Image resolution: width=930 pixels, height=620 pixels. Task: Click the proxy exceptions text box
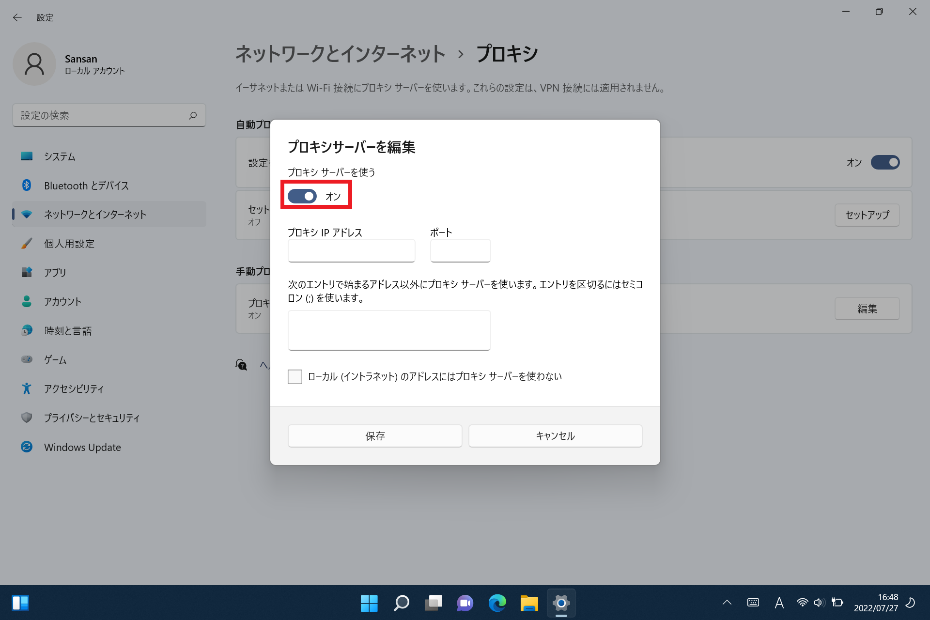389,330
